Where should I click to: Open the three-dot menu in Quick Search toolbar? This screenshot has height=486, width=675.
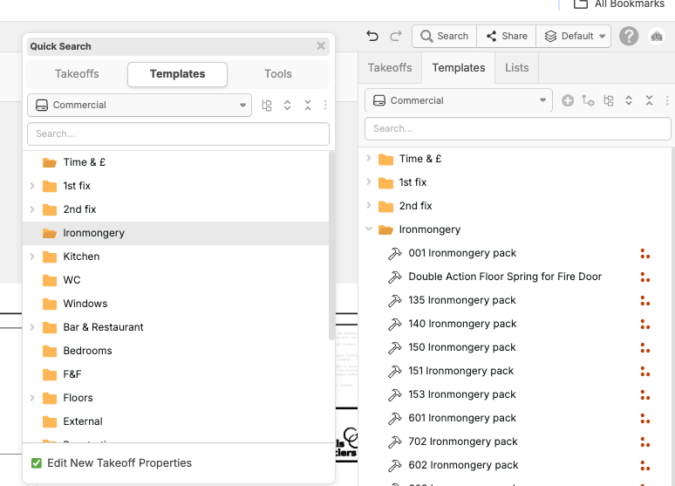325,105
